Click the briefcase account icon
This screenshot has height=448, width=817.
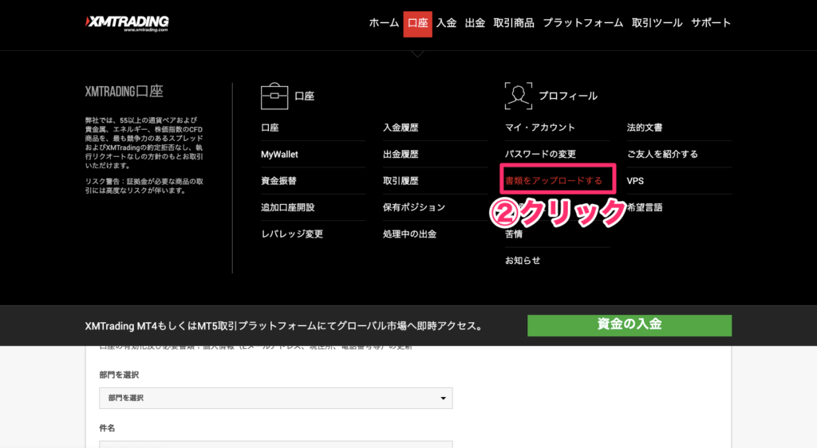click(x=274, y=96)
